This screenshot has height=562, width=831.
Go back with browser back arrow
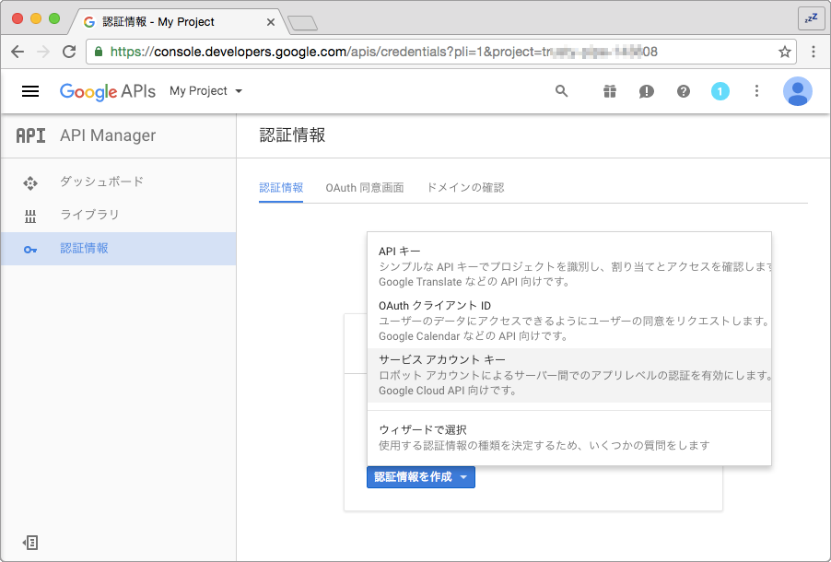coord(18,52)
